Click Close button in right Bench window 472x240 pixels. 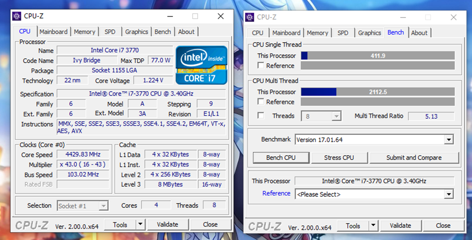pos(443,225)
